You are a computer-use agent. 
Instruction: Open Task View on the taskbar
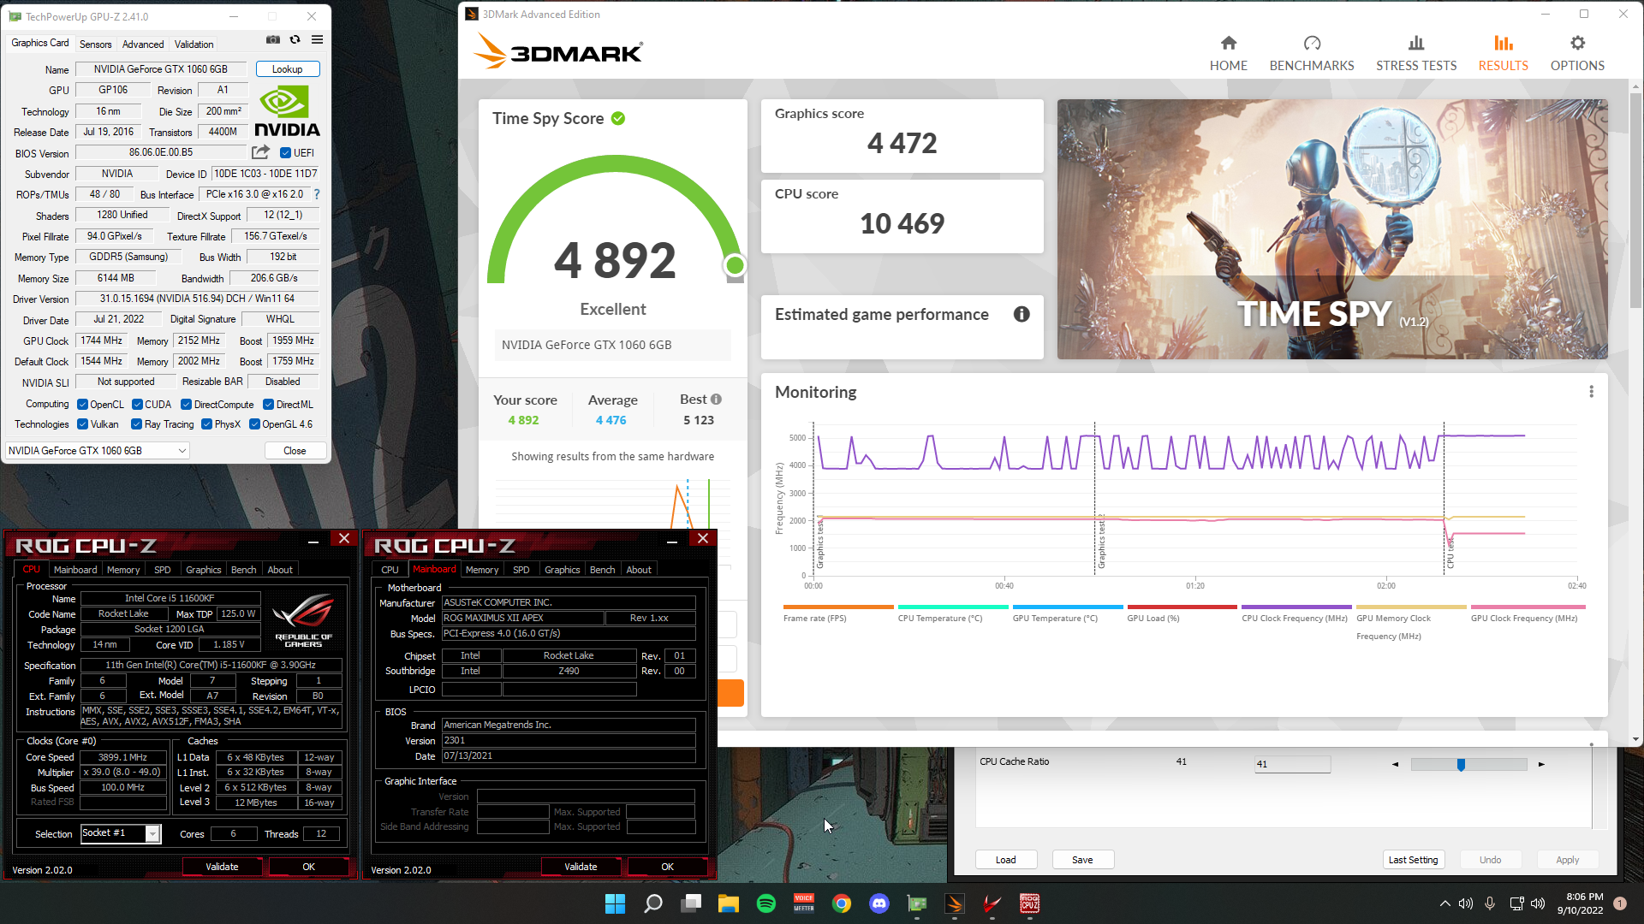[x=691, y=903]
